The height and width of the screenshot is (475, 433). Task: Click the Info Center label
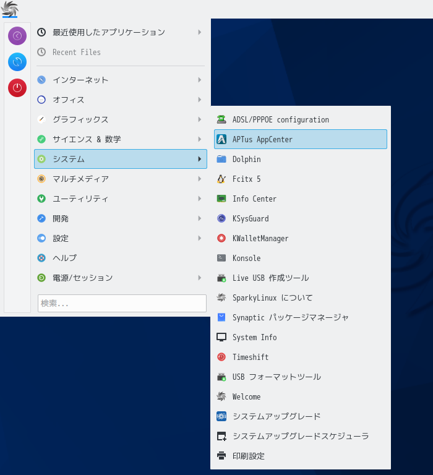254,199
